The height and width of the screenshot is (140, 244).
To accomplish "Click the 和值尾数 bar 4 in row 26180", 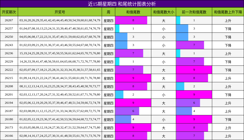I will click(123, 119).
